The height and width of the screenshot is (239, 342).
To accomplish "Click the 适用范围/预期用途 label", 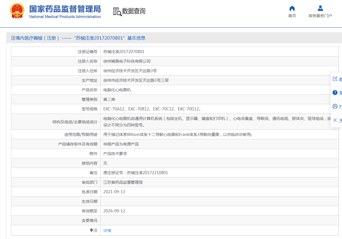I will [81, 135].
